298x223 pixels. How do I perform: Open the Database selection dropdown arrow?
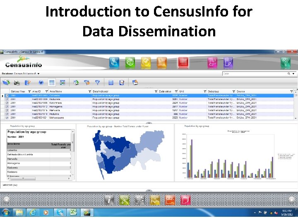click(38, 74)
